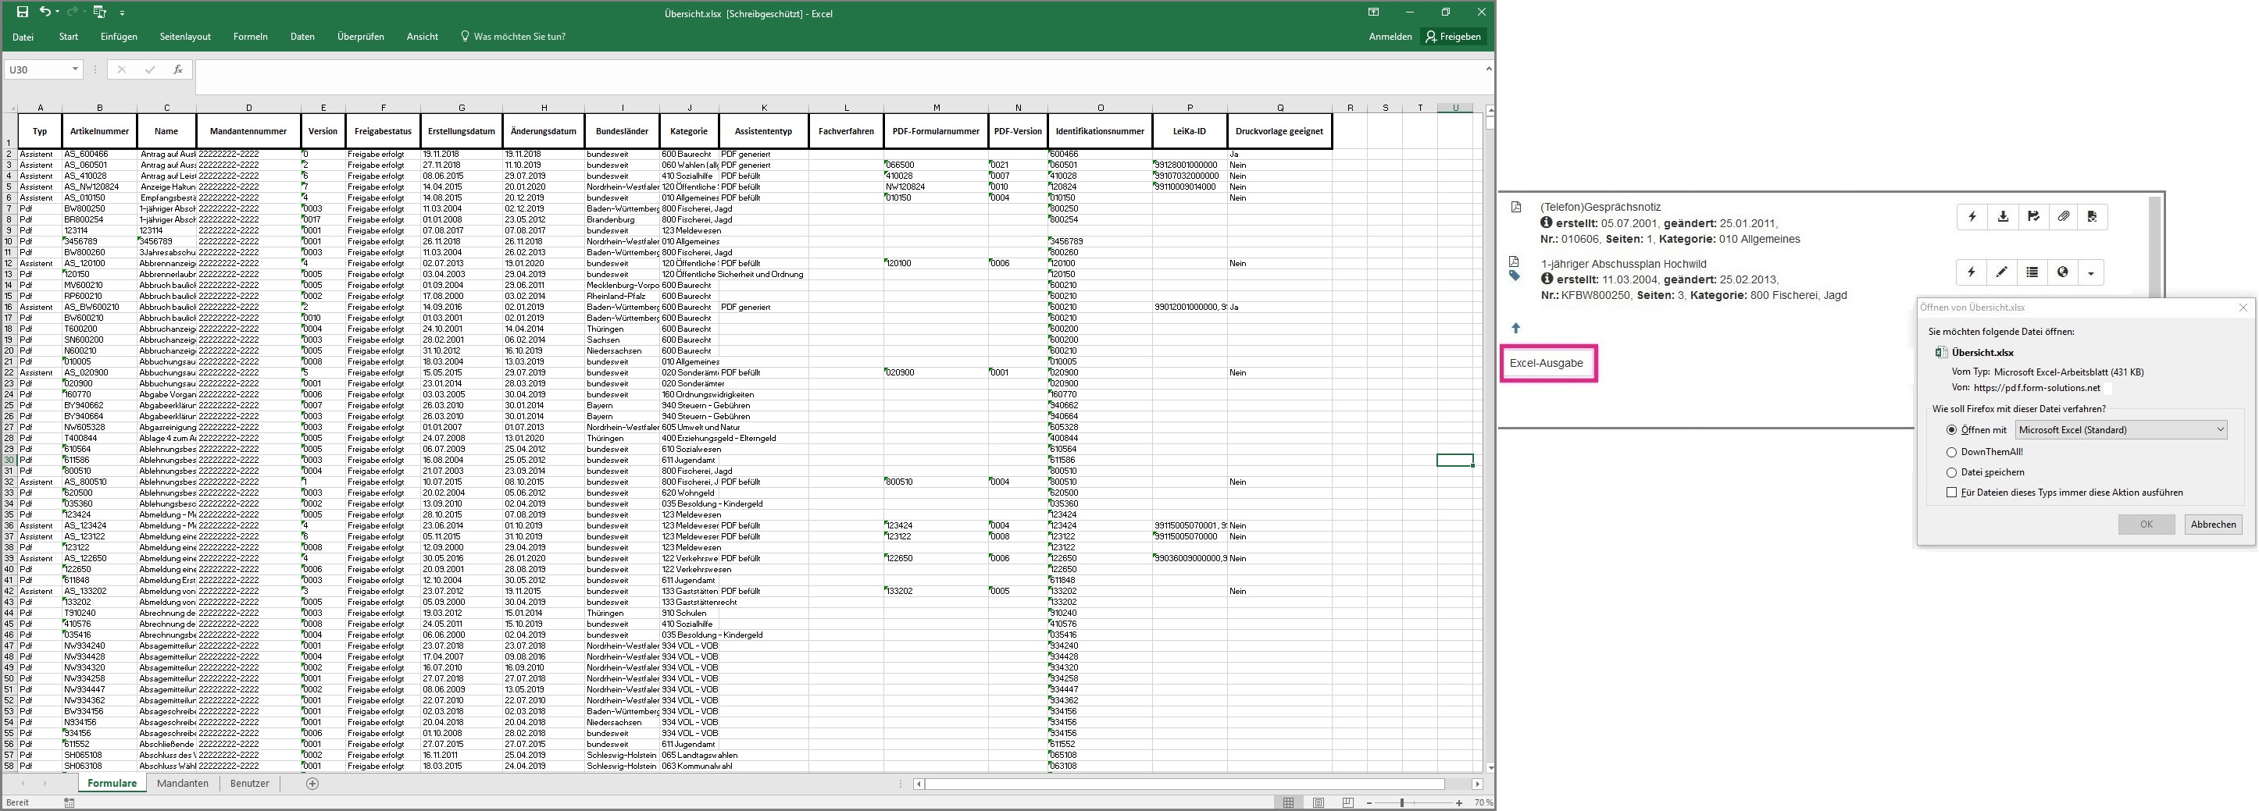
Task: Enable always perform this action checkbox
Action: click(x=1951, y=493)
